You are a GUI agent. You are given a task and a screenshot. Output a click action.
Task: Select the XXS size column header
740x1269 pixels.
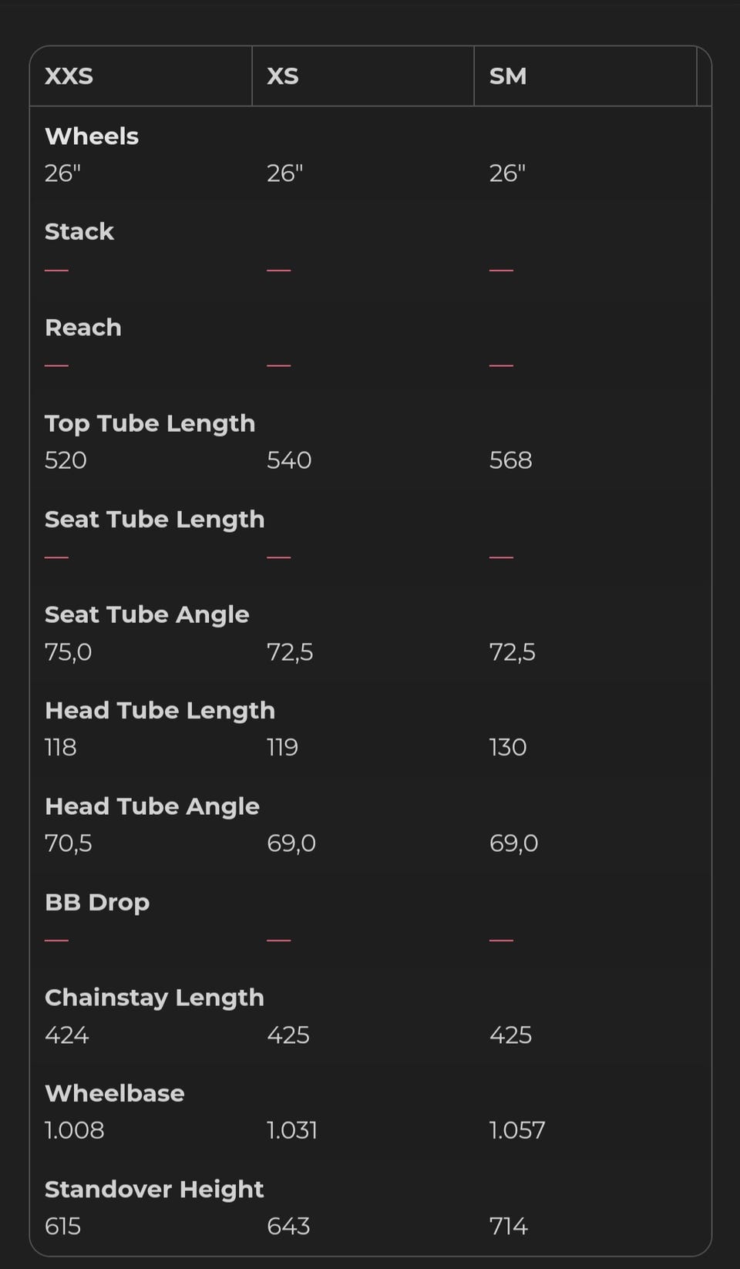tap(69, 76)
